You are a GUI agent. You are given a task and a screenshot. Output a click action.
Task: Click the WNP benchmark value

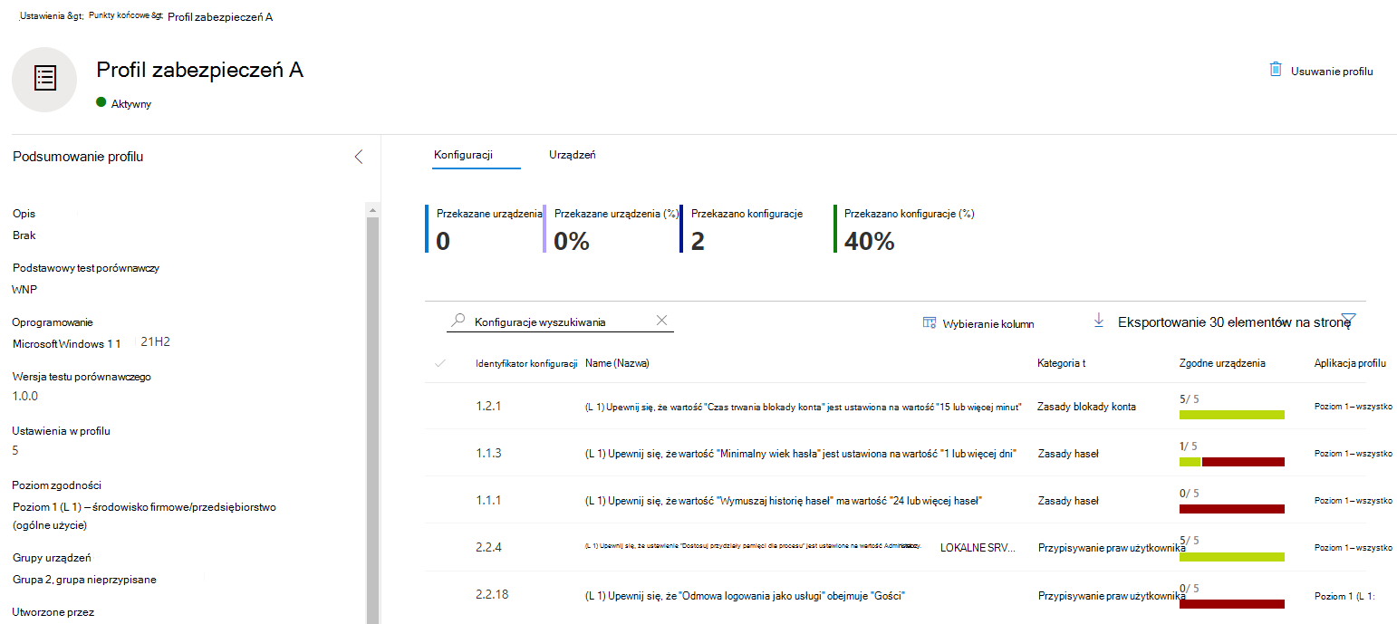click(x=24, y=290)
